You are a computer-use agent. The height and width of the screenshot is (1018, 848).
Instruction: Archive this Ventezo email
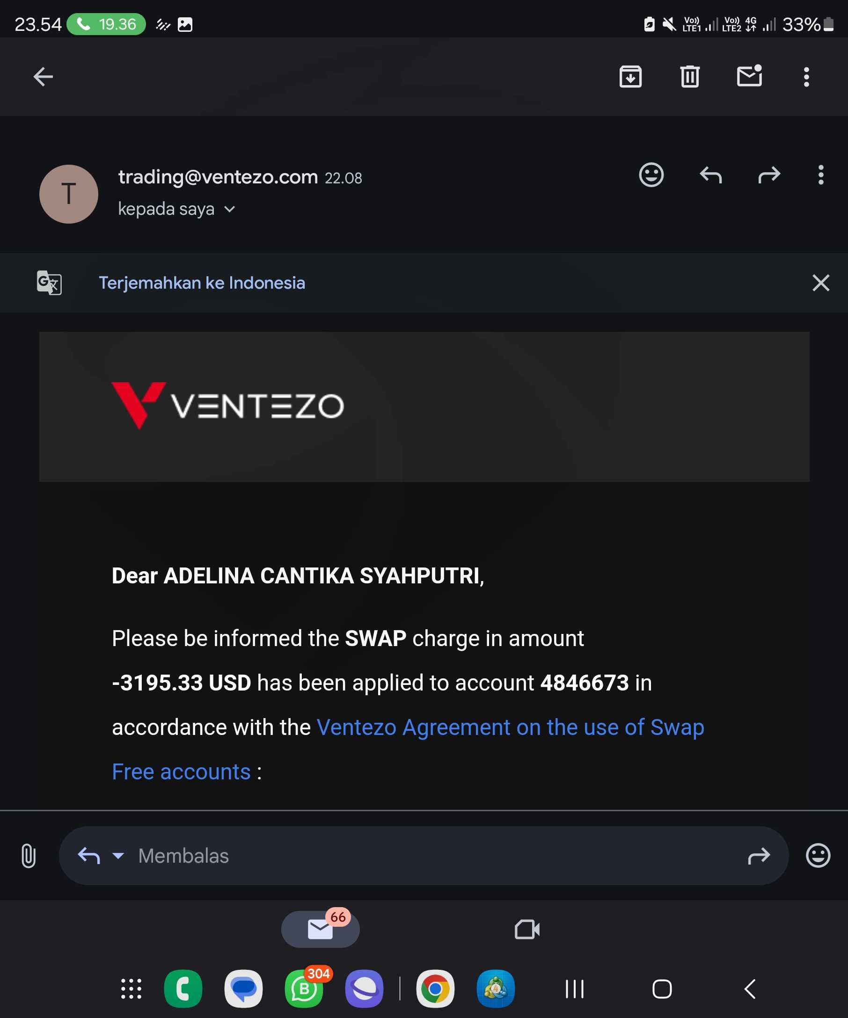pyautogui.click(x=630, y=77)
